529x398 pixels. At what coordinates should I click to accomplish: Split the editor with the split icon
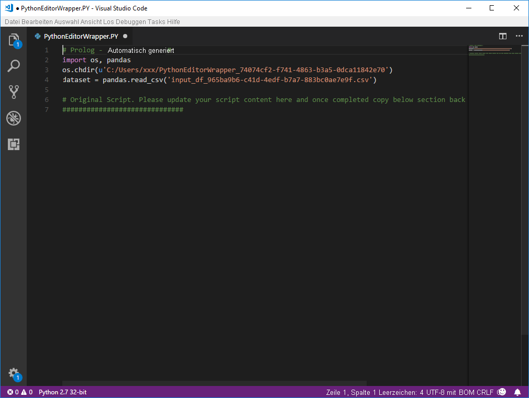coord(503,36)
